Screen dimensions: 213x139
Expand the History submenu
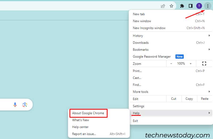pyautogui.click(x=171, y=36)
